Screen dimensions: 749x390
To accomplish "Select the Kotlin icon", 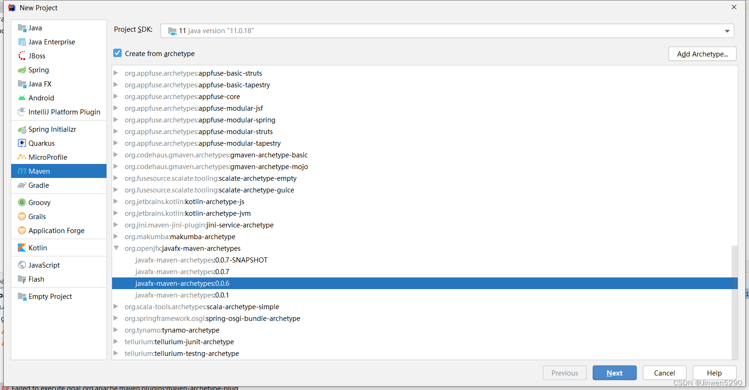I will click(22, 248).
